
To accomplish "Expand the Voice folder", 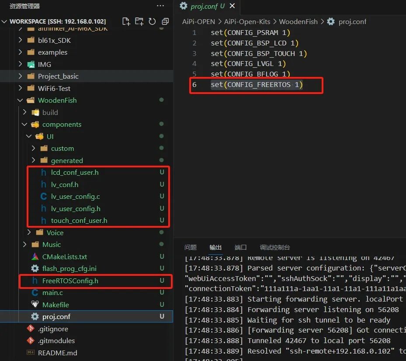I will (x=29, y=233).
